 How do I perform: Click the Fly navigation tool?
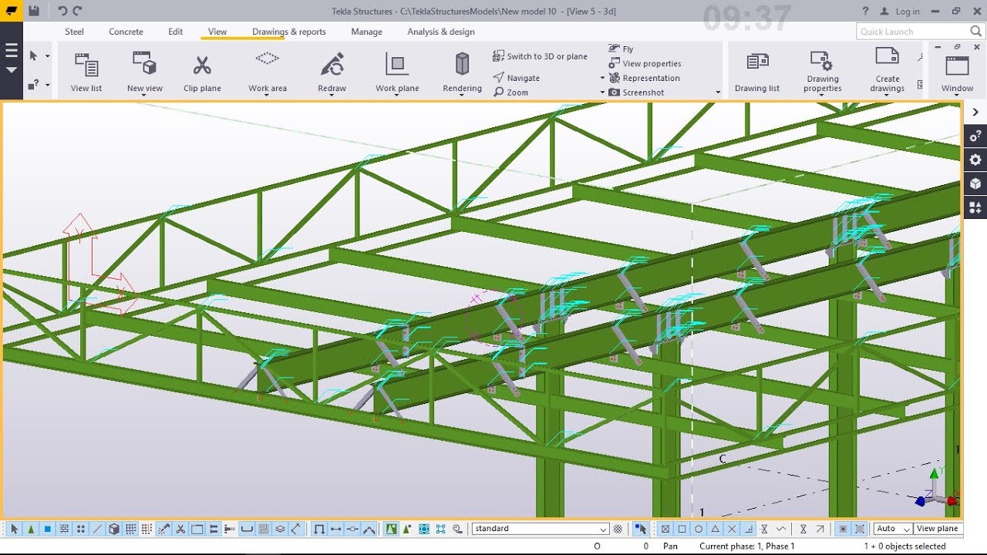point(621,49)
